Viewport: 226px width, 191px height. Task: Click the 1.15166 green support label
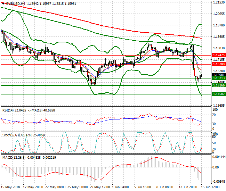pyautogui.click(x=219, y=85)
